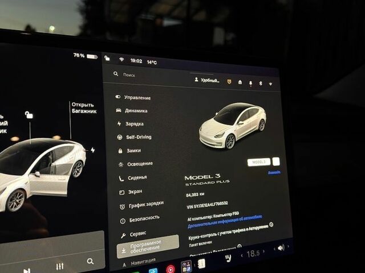
Task: Open the recent apps folder icon in dock
Action: [x=186, y=266]
